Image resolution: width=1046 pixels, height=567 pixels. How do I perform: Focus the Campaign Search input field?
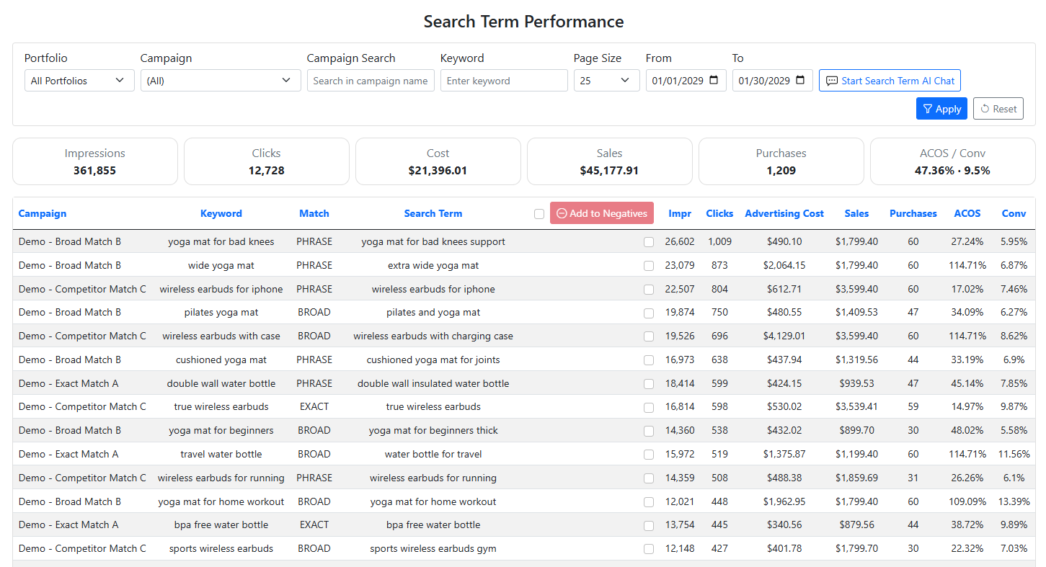(371, 81)
